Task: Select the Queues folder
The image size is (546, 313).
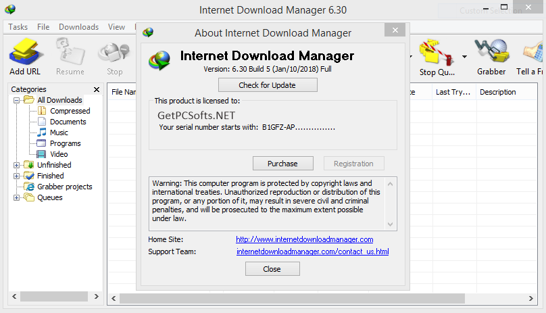Action: (x=50, y=197)
